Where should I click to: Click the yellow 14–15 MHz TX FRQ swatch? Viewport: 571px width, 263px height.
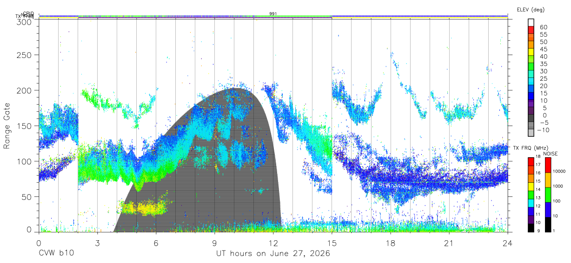(x=531, y=186)
